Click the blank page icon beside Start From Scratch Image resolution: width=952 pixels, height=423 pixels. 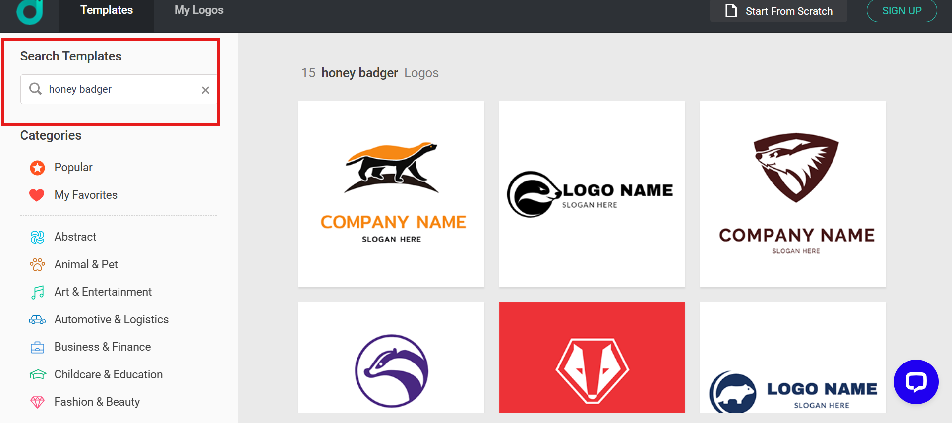[731, 11]
